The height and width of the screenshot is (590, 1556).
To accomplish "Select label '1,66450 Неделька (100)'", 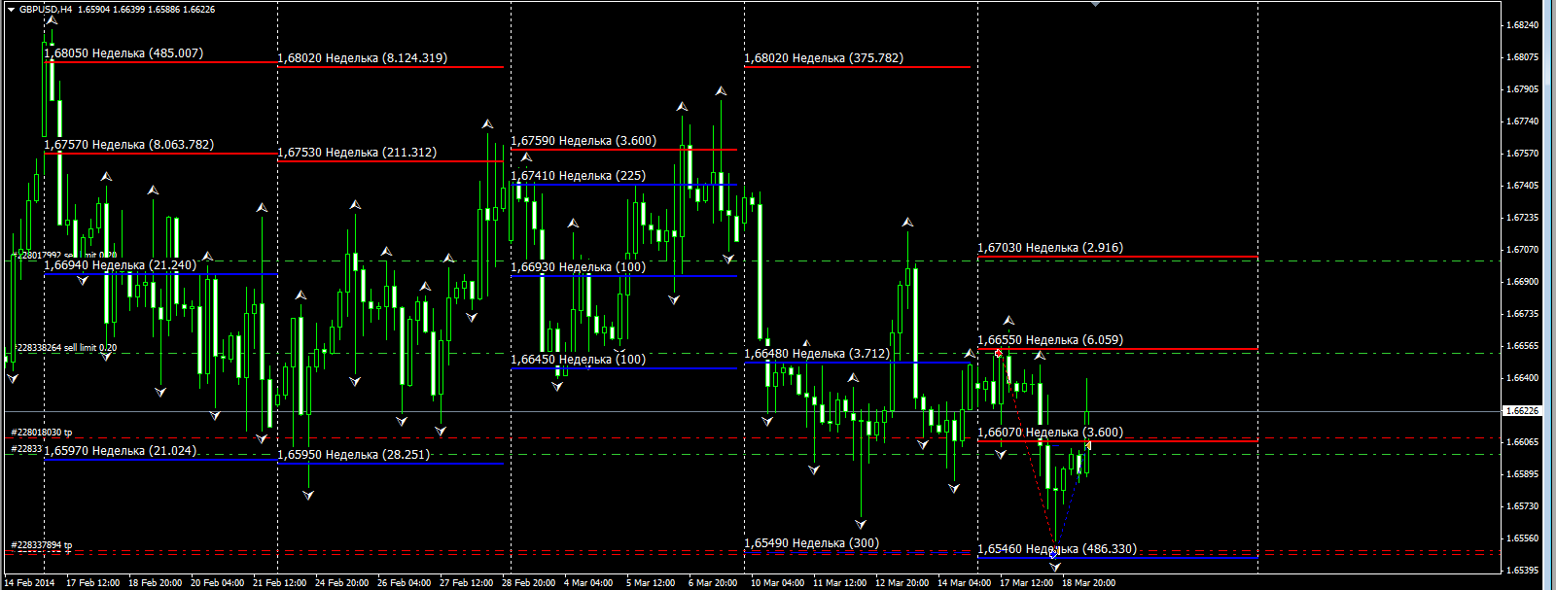I will point(578,360).
